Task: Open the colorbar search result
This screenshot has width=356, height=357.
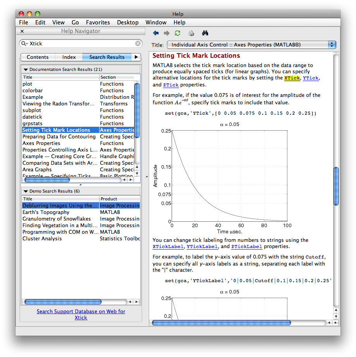Action: click(x=78, y=91)
